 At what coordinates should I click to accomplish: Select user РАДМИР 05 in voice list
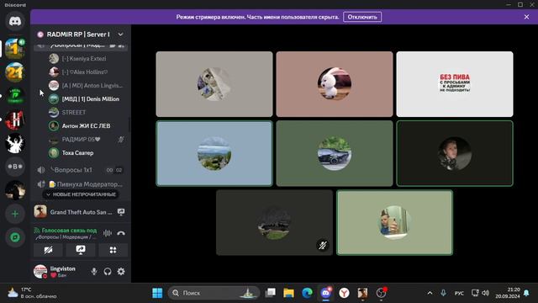(86, 140)
